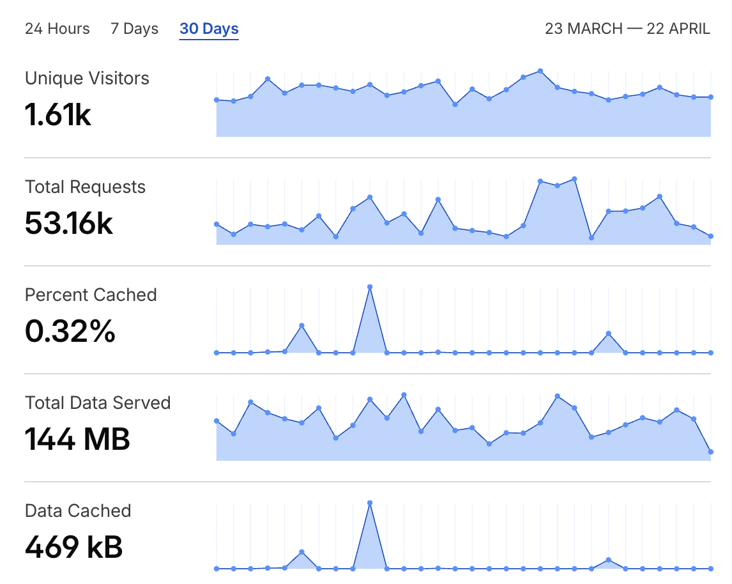Open the Total Requests metric label
Image resolution: width=732 pixels, height=584 pixels.
pyautogui.click(x=85, y=187)
